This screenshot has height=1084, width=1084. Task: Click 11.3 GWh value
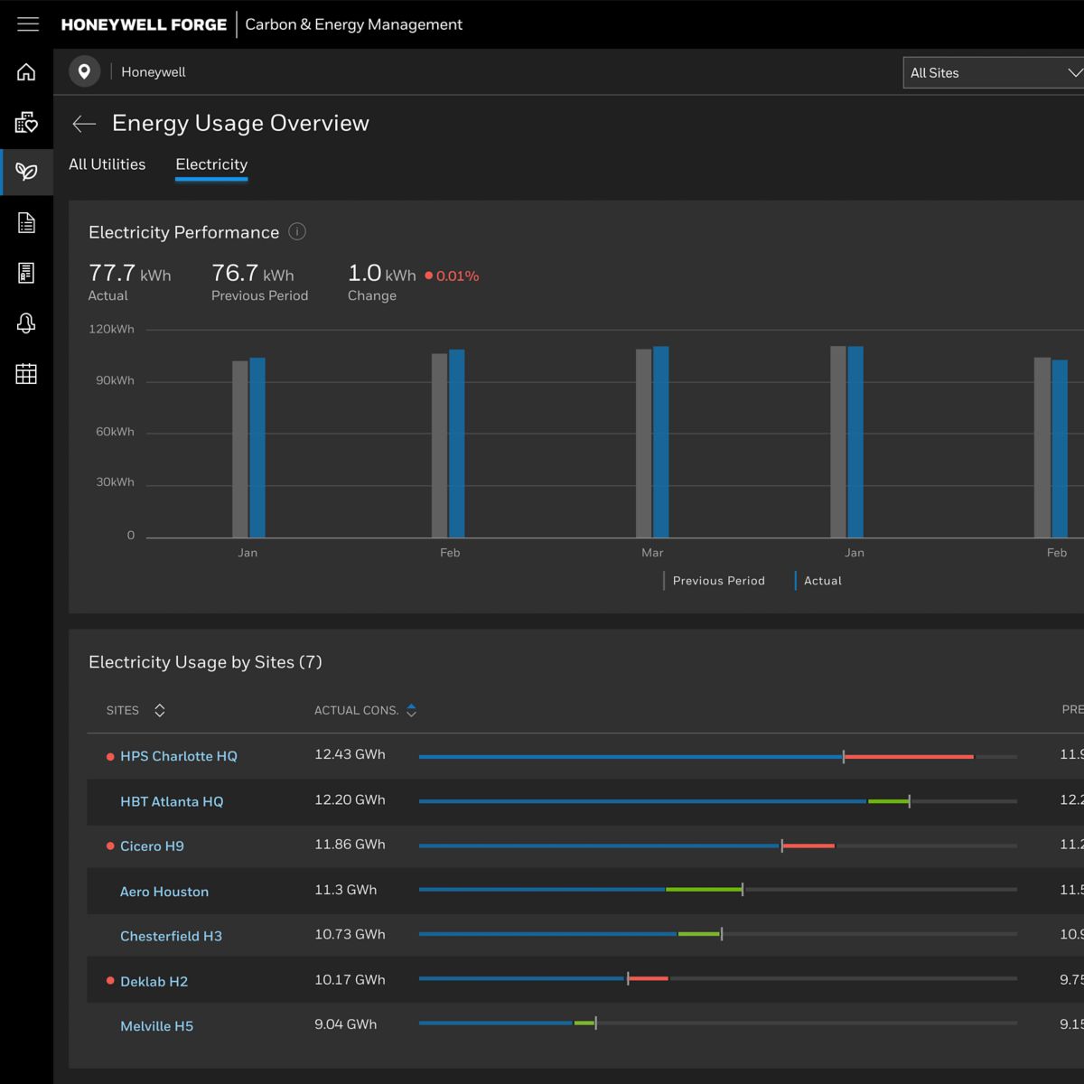click(345, 890)
